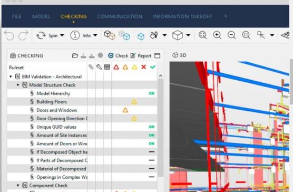Screen dimensions: 293x192
Task: Collapse the Model Structure Check group
Action: 18,85
